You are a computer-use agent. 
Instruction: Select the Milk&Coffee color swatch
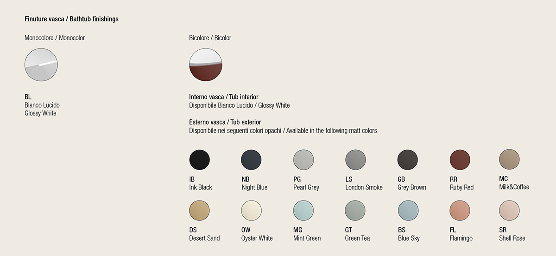coord(509,159)
